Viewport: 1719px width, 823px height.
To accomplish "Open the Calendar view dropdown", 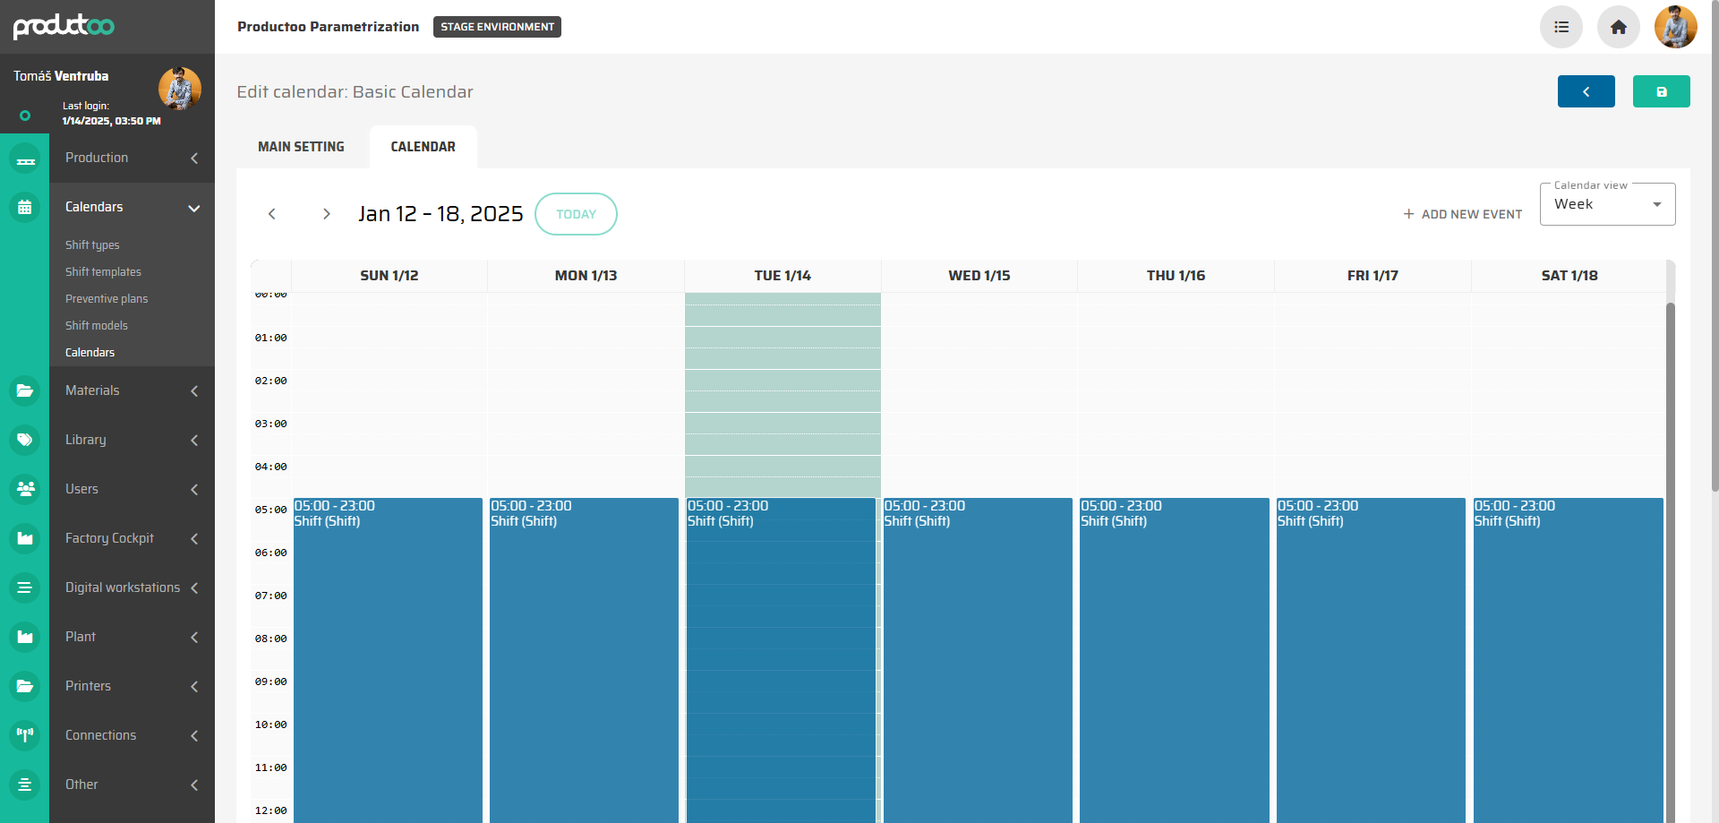I will [x=1607, y=204].
